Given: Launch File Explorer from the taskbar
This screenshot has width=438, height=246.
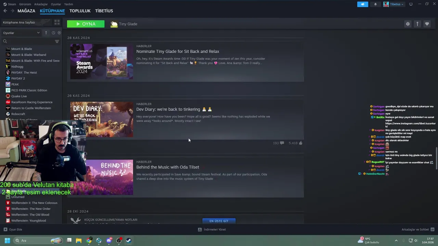Looking at the screenshot, I should point(79,241).
